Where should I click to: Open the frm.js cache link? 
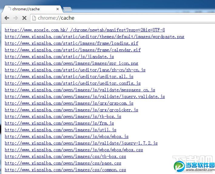click(59, 123)
